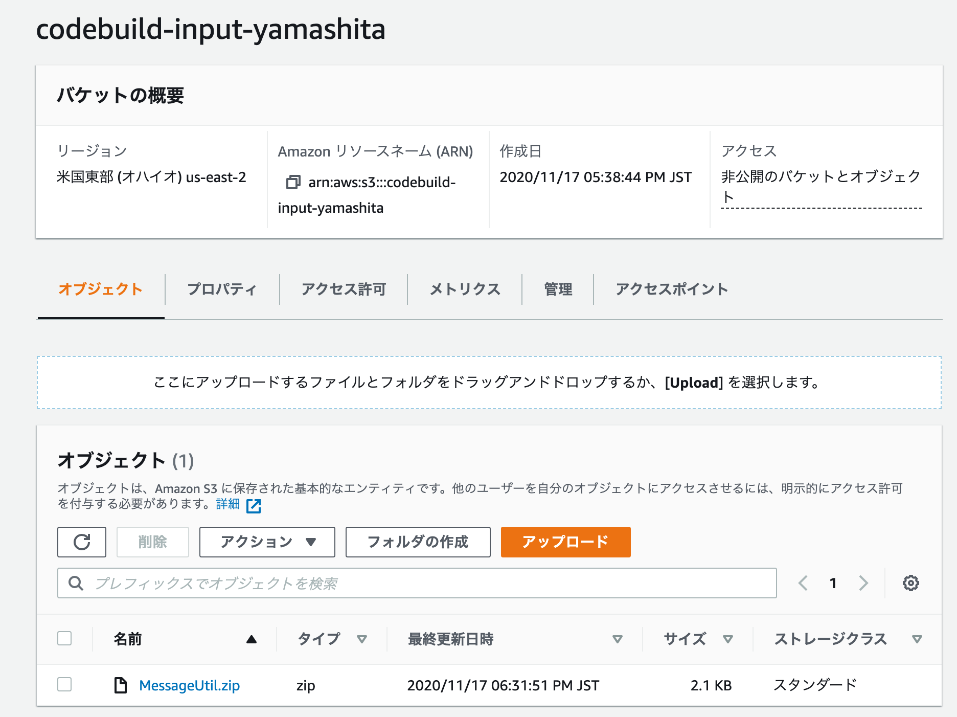Open the アクセス許可 tab
Image resolution: width=957 pixels, height=717 pixels.
point(344,289)
